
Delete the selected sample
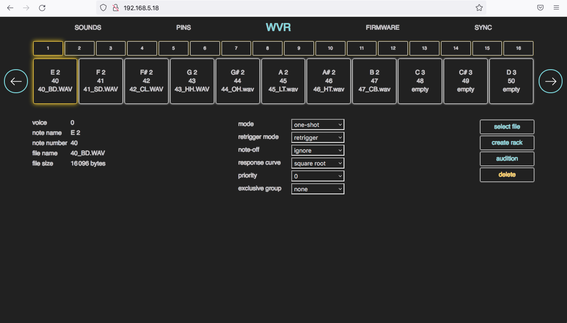507,175
